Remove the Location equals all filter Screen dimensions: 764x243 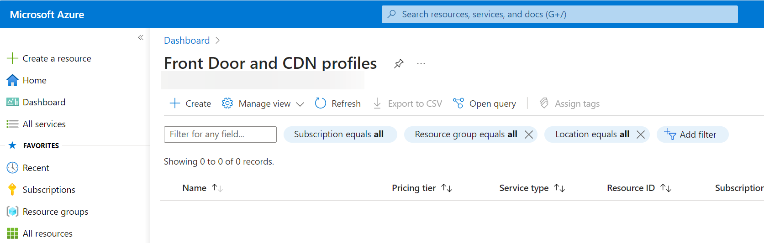click(x=641, y=134)
